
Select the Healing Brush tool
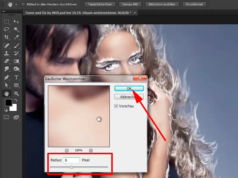pos(7,46)
